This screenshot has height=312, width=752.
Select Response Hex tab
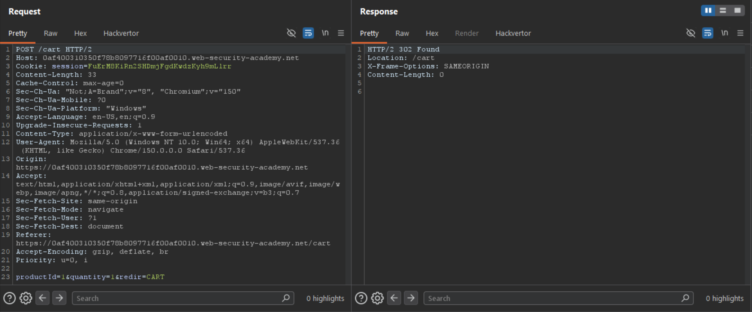[x=432, y=33]
